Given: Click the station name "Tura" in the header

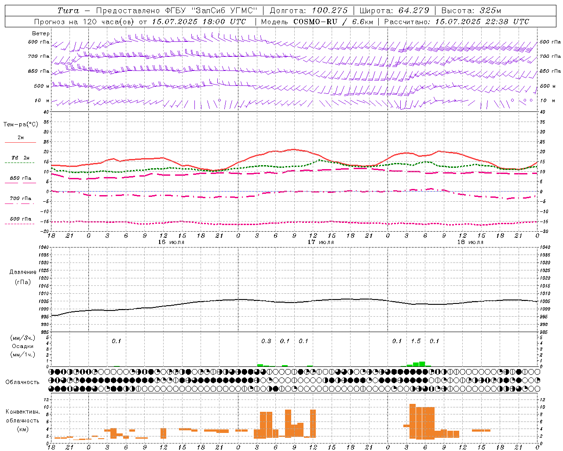Looking at the screenshot, I should [x=68, y=11].
